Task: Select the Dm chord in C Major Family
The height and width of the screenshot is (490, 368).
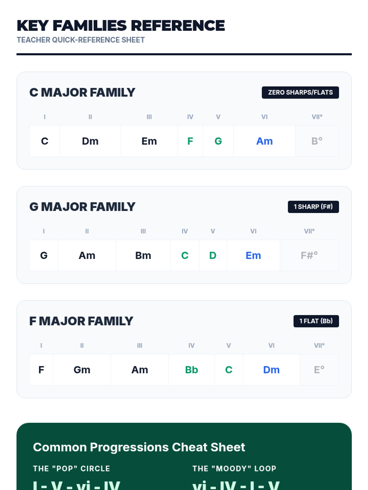Action: [90, 141]
